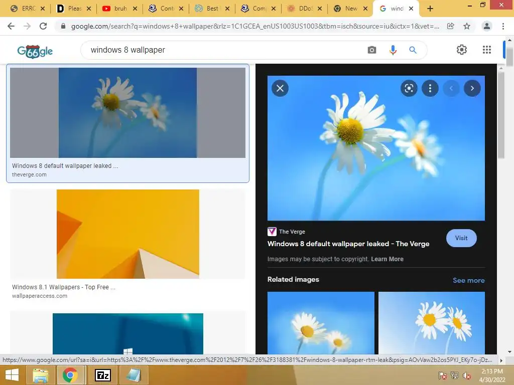Open the Google apps grid
This screenshot has width=514, height=385.
(x=487, y=50)
